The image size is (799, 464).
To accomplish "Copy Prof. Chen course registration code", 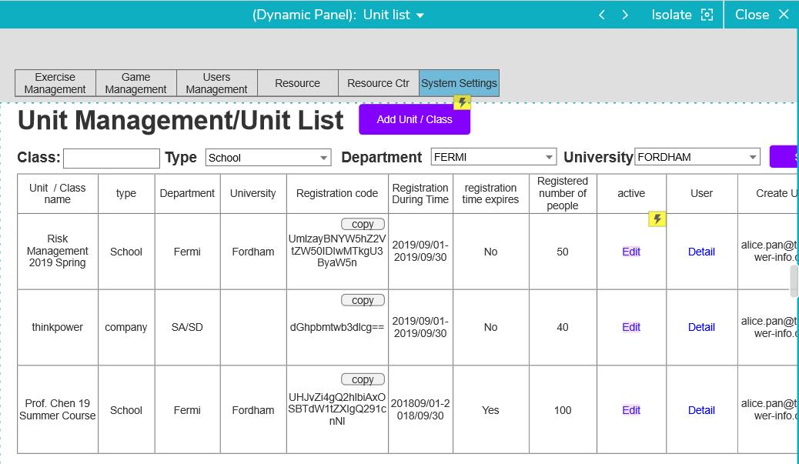I will point(363,379).
